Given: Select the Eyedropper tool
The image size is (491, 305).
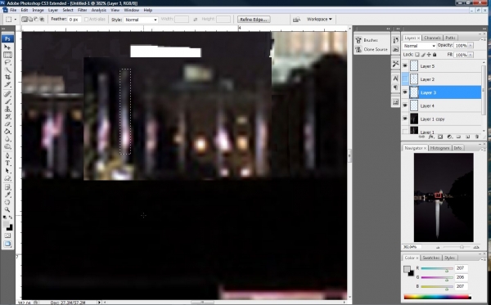Looking at the screenshot, I should click(x=7, y=195).
